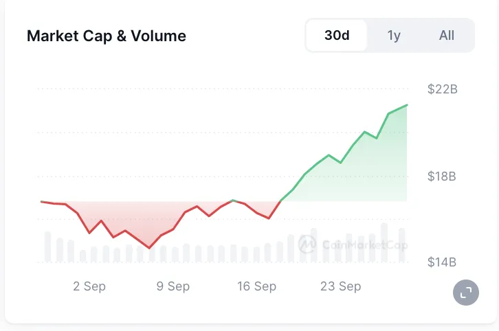Click the 9 Sep date label
The width and height of the screenshot is (499, 331).
(173, 286)
